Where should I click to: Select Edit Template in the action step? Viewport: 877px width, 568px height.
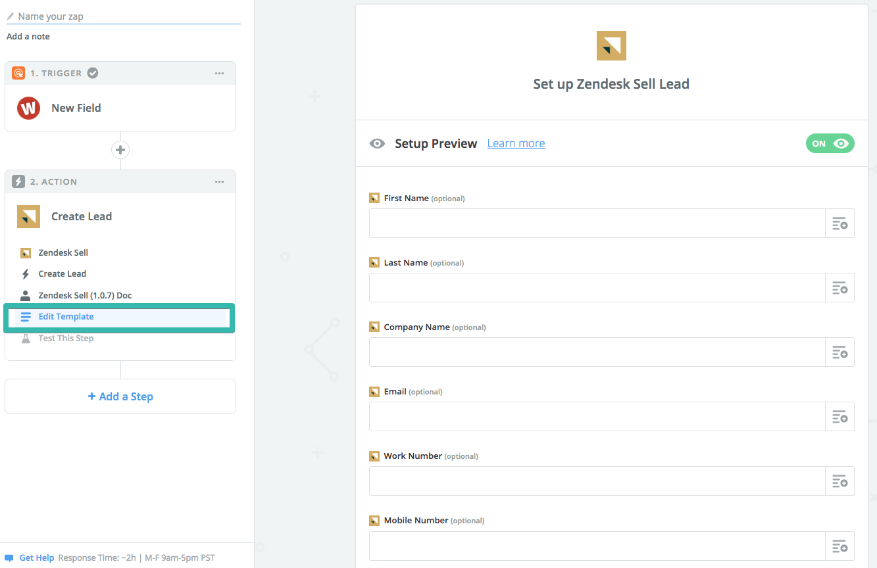(66, 317)
